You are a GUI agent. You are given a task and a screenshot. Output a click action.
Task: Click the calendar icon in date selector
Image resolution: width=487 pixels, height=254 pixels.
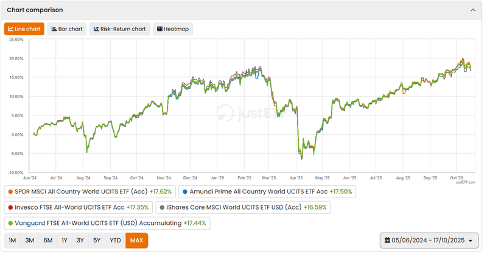click(x=387, y=241)
